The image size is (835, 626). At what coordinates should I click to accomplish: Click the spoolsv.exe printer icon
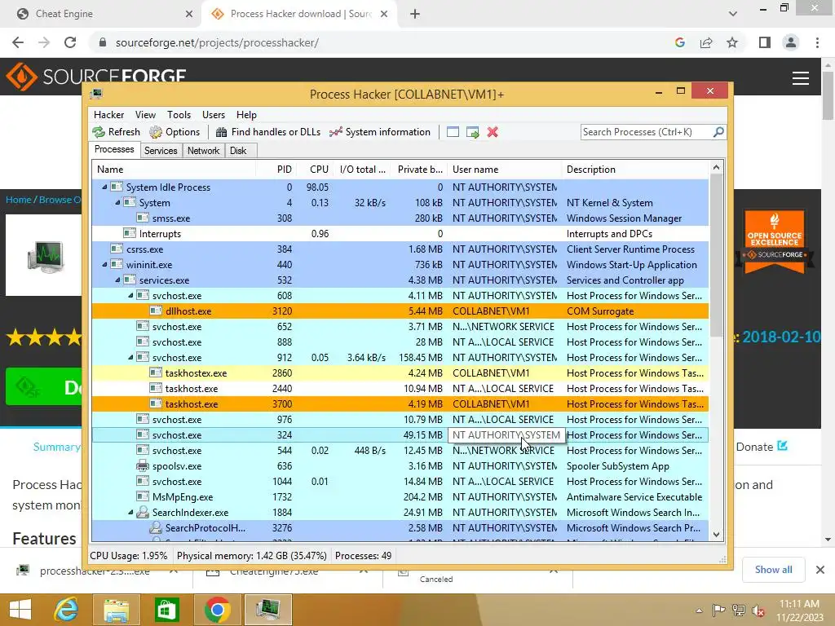tap(142, 465)
